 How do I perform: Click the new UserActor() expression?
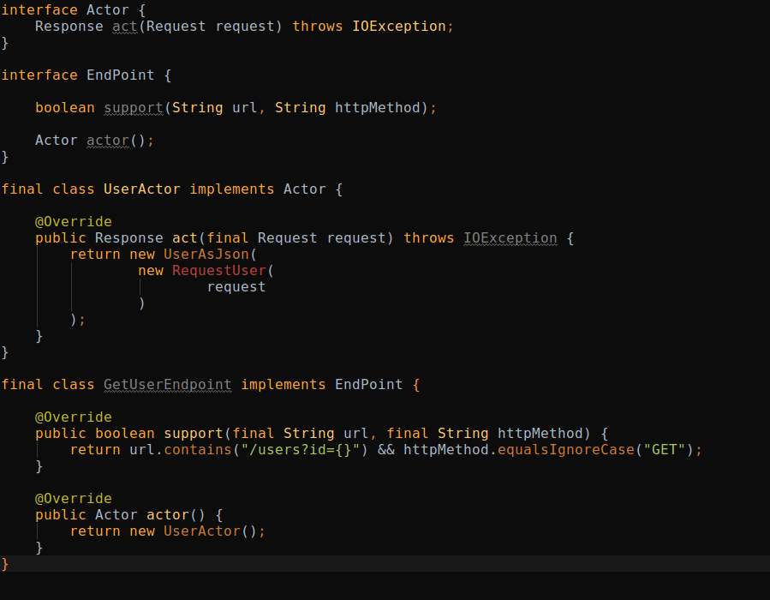tap(201, 531)
